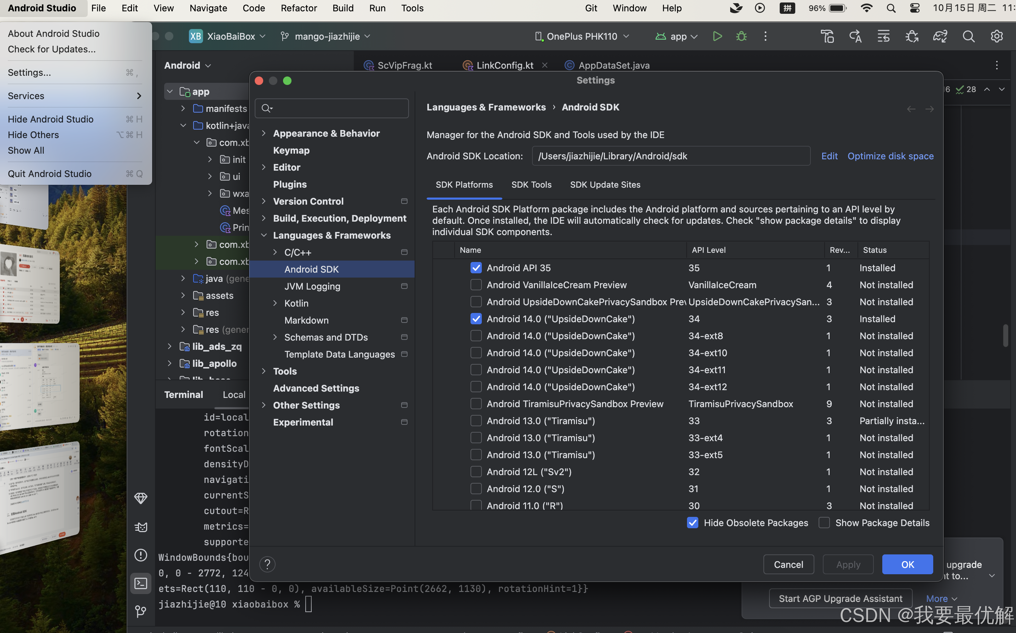Click the help question mark button
This screenshot has height=633, width=1016.
[x=267, y=564]
